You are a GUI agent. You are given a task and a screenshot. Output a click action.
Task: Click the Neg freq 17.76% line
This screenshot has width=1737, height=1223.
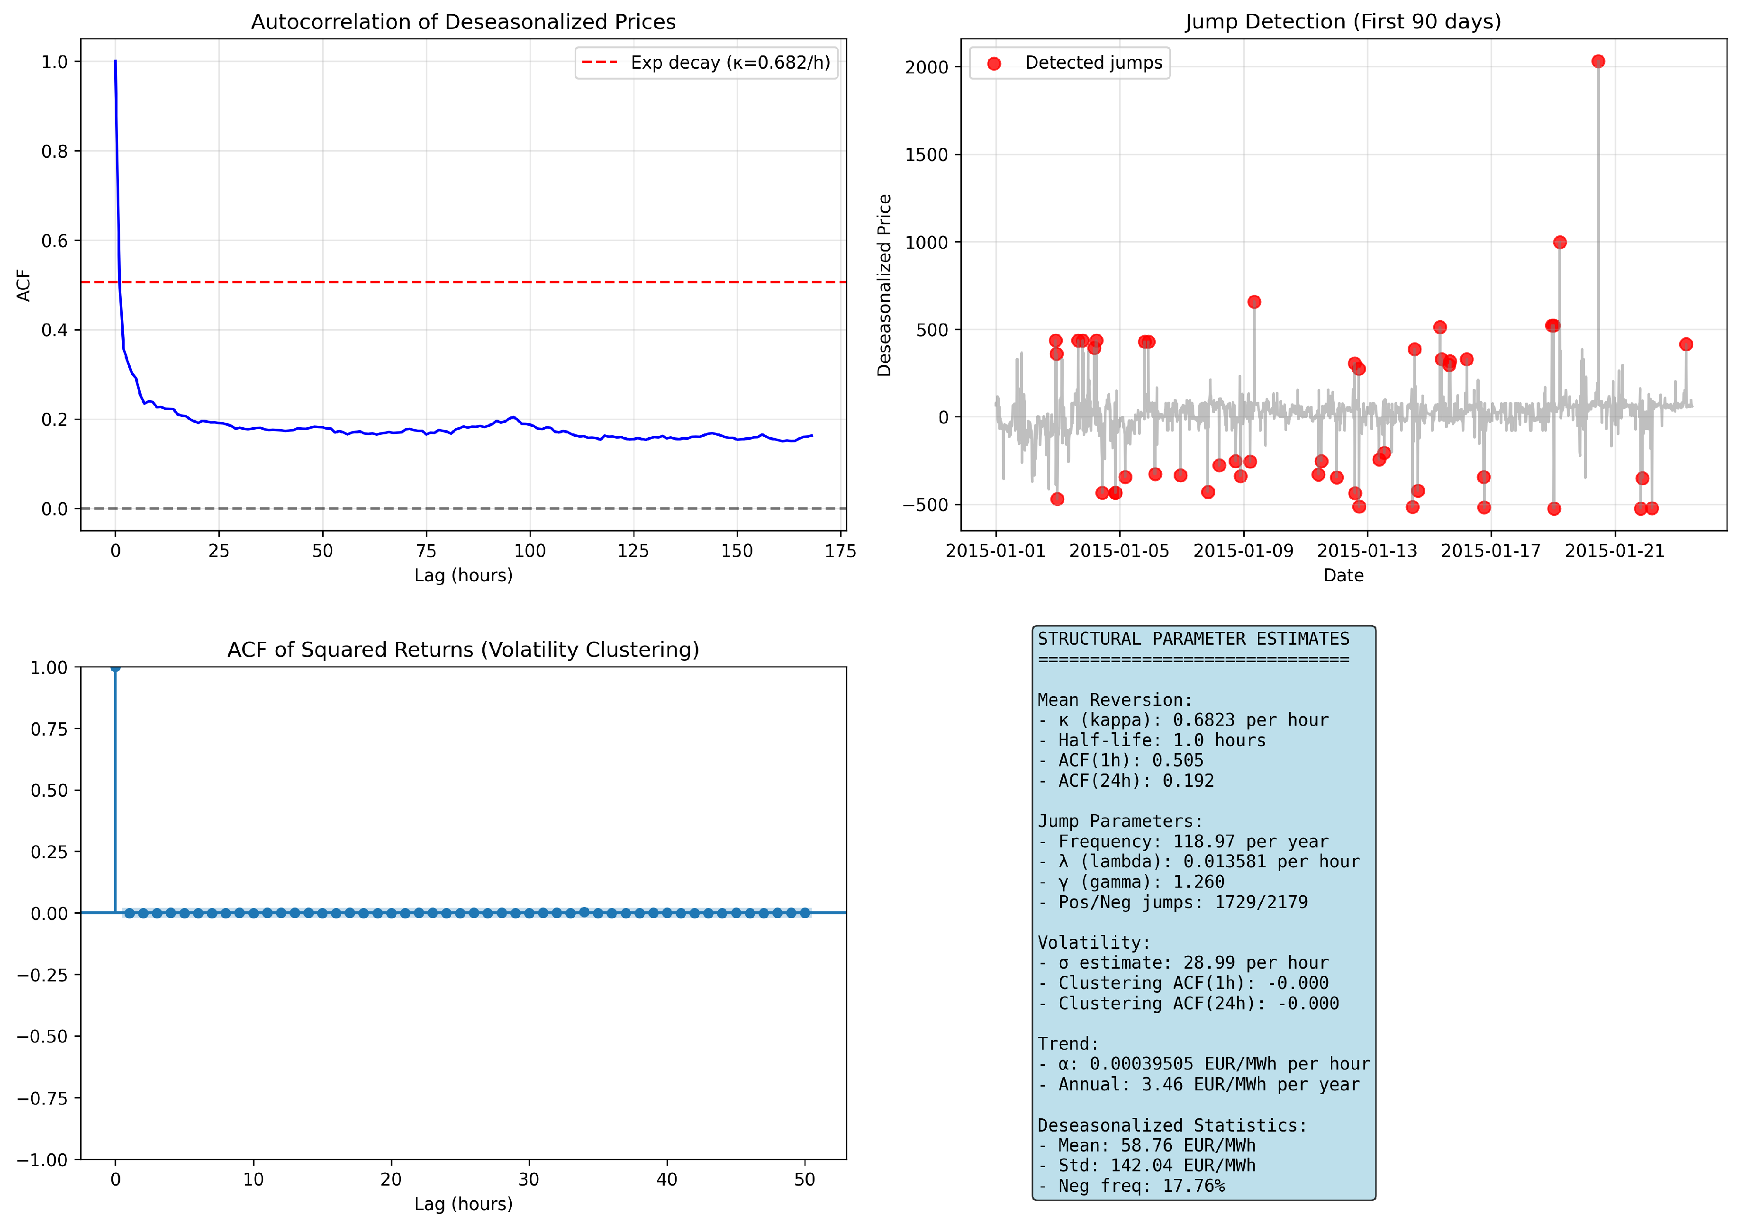1131,1186
